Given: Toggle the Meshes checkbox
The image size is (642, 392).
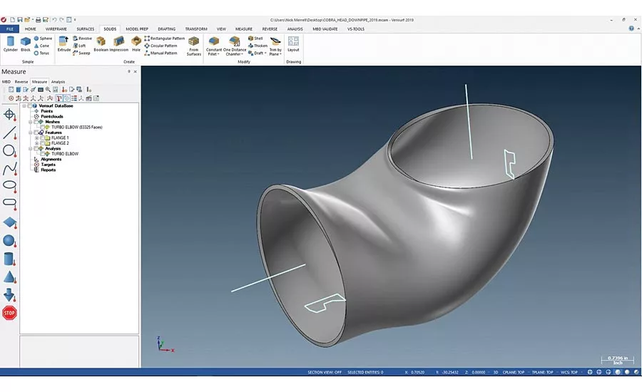Looking at the screenshot, I should (x=36, y=122).
